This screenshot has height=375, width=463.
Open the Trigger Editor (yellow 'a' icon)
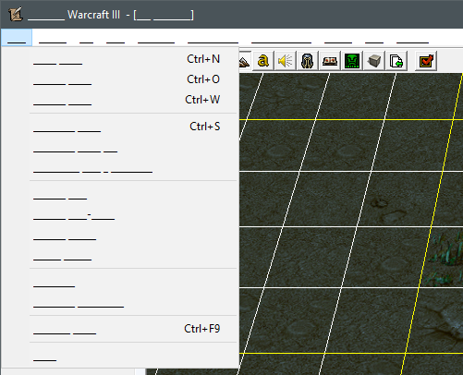coord(263,61)
